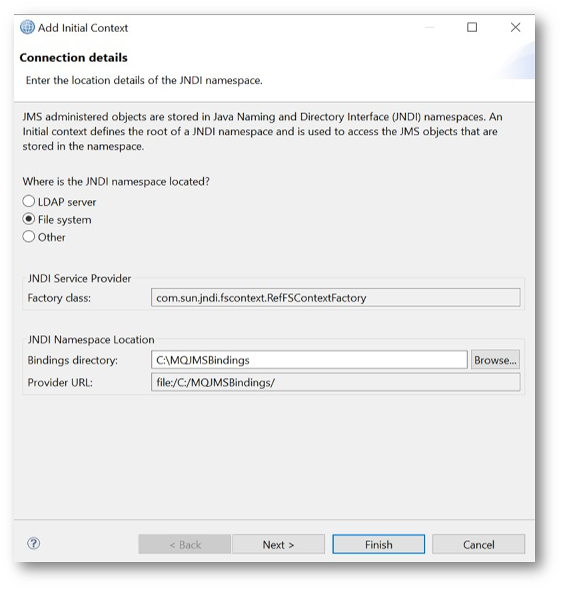Go to the next page with Next >
563x590 pixels.
pyautogui.click(x=279, y=544)
